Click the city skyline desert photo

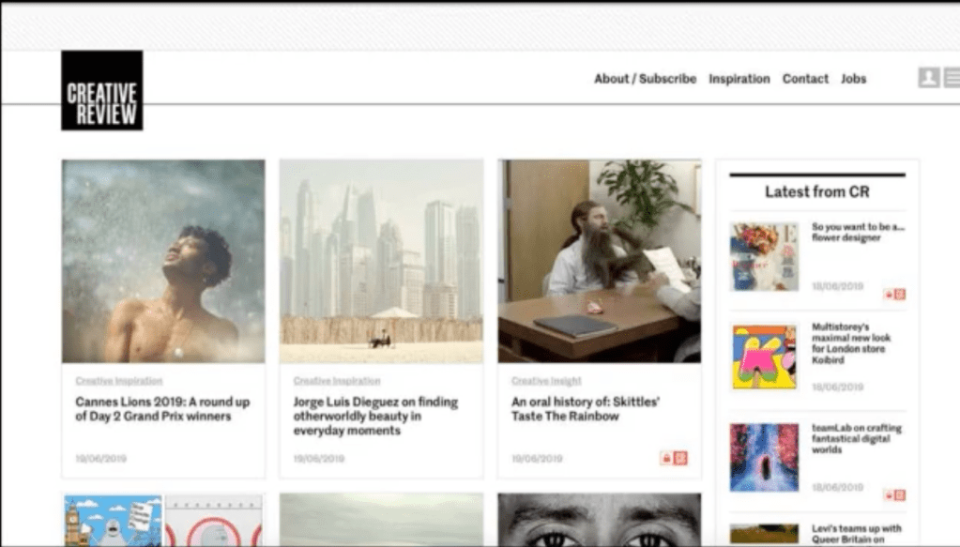[381, 261]
